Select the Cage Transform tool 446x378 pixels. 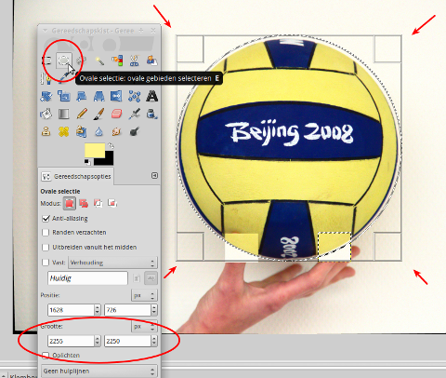(x=134, y=96)
